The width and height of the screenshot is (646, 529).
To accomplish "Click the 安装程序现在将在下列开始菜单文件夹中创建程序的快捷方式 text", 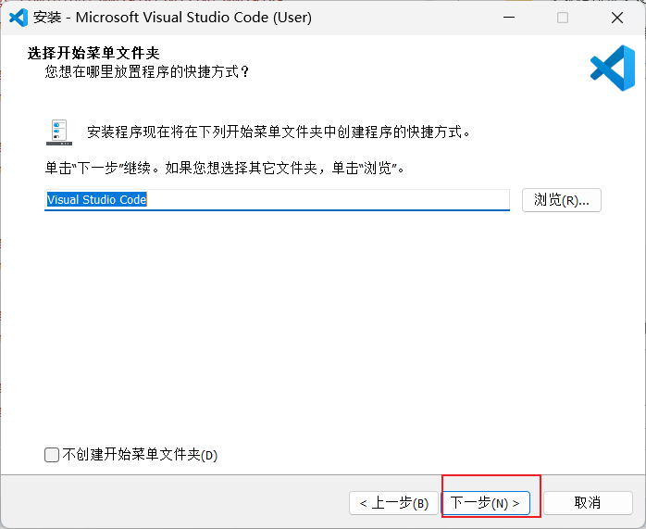I will point(279,132).
